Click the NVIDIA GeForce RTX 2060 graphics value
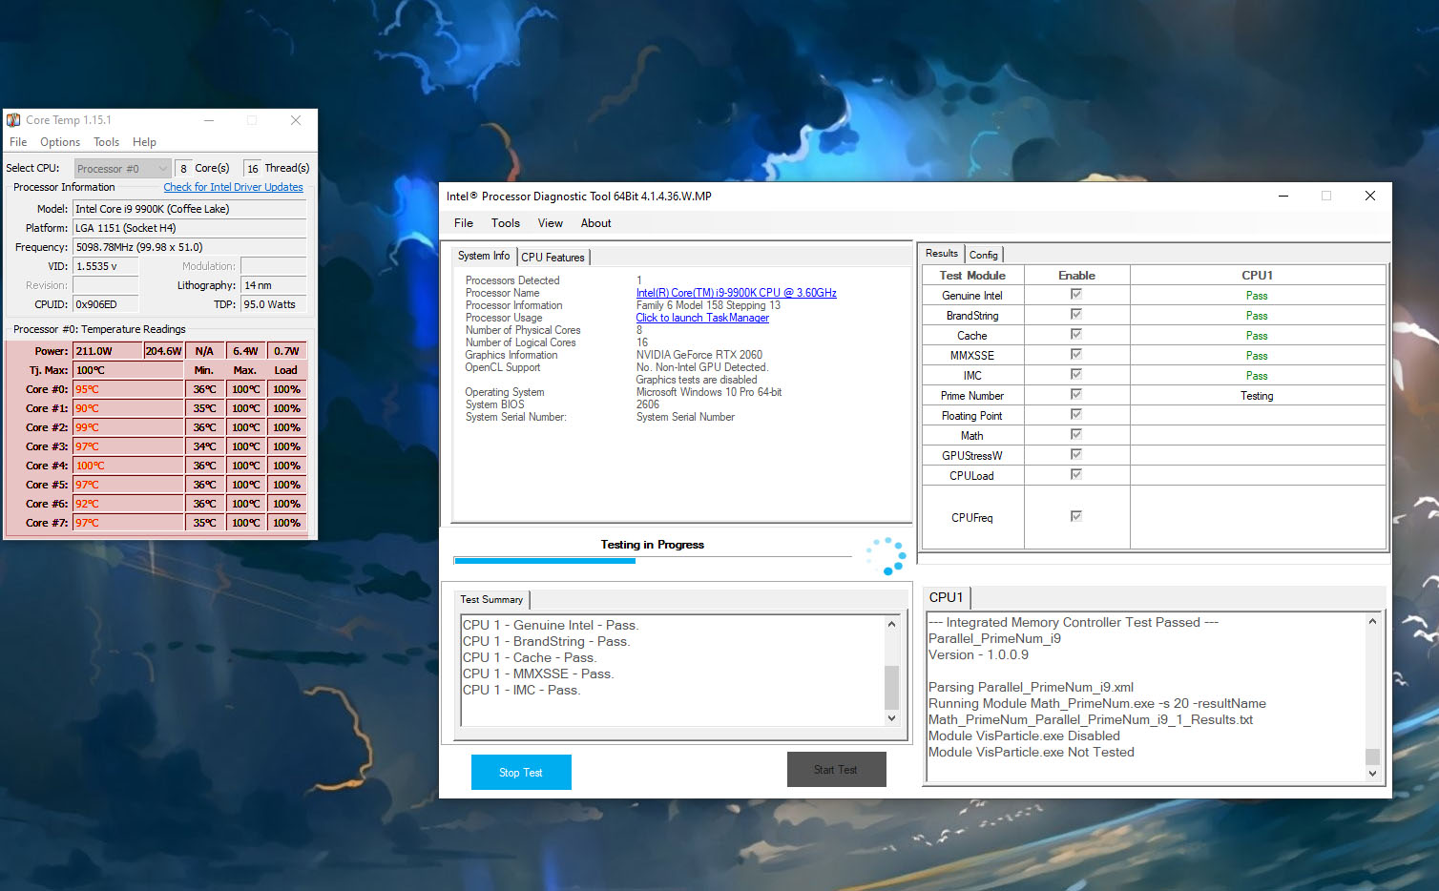 point(699,355)
